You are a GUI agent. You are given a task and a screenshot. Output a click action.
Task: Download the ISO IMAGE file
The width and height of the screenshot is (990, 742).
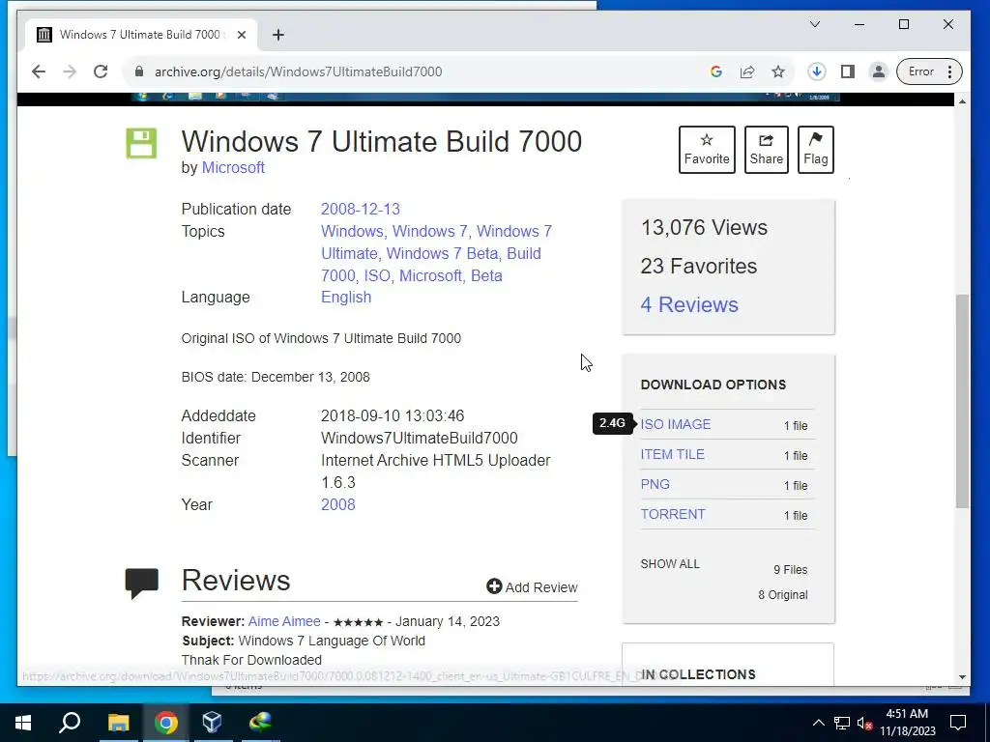[x=676, y=424]
